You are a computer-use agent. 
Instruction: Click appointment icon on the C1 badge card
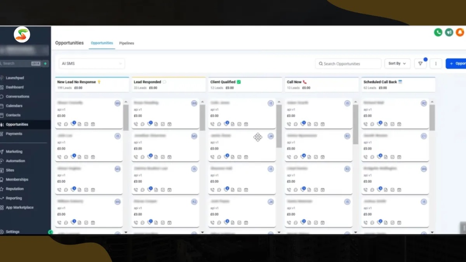tap(399, 157)
